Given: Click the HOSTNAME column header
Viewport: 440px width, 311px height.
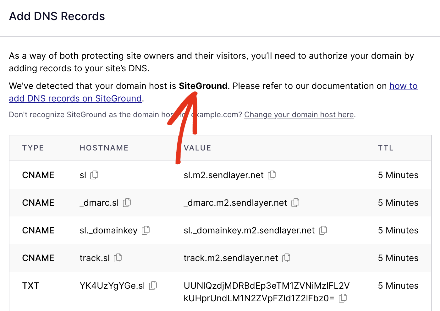Looking at the screenshot, I should pos(104,148).
